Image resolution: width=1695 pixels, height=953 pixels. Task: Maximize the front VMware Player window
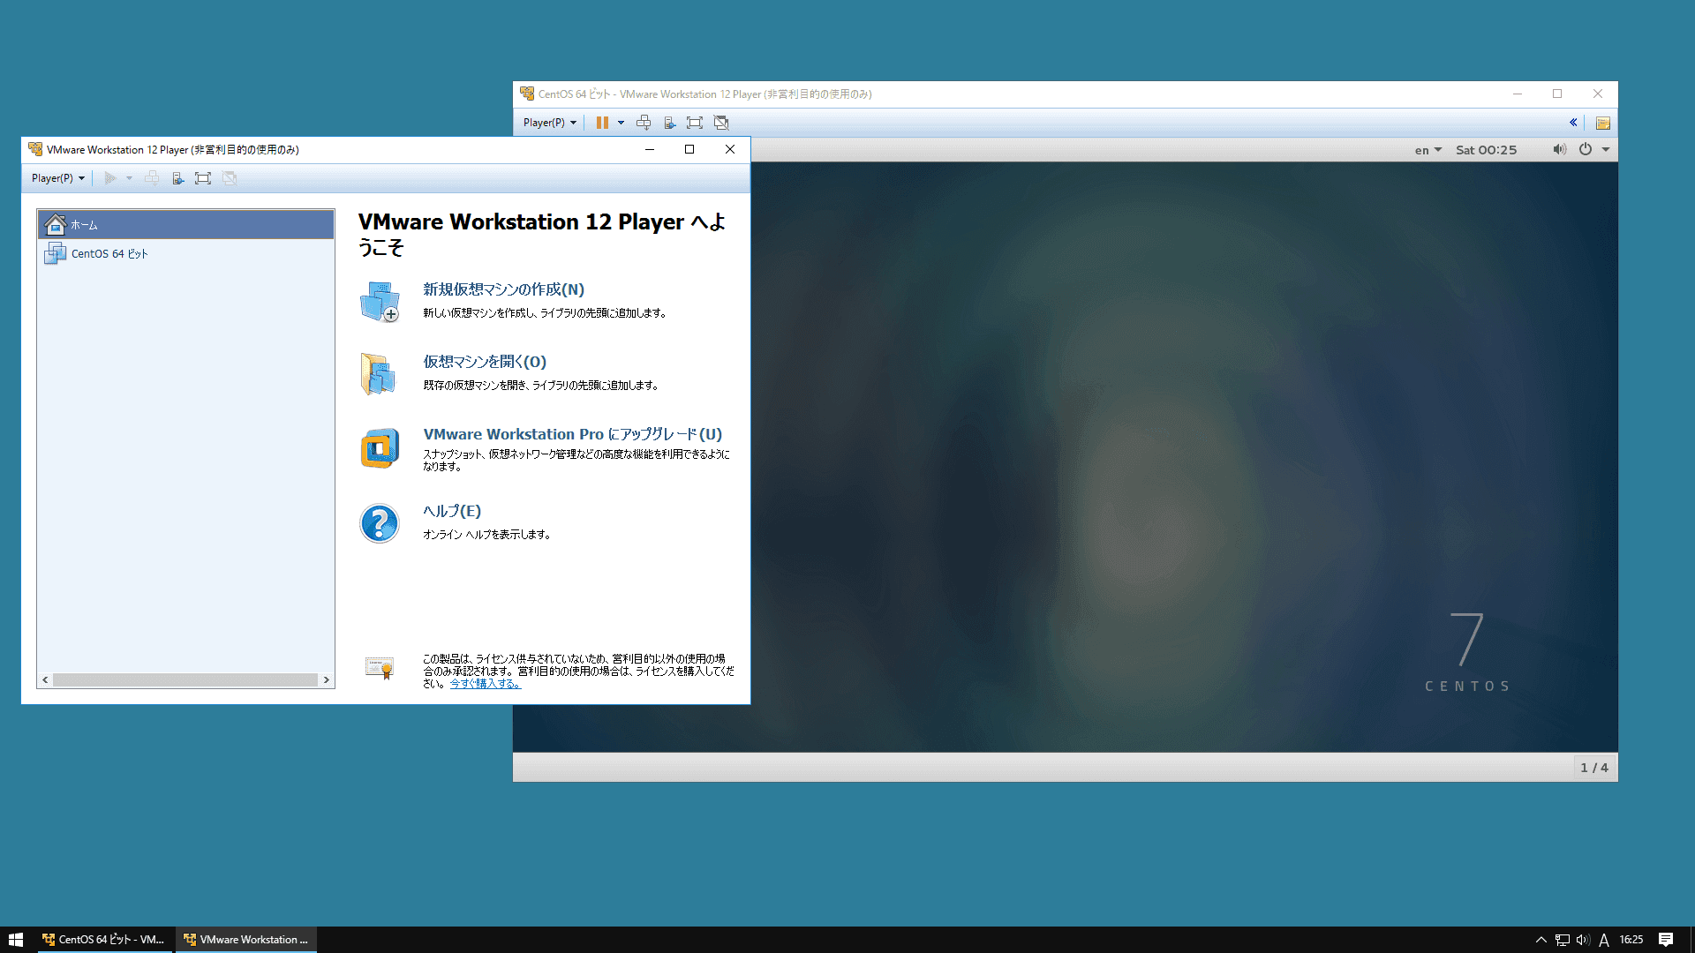tap(689, 149)
